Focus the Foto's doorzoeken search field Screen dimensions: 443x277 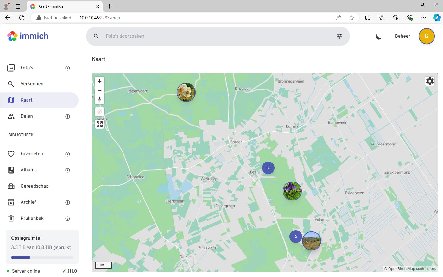(218, 36)
